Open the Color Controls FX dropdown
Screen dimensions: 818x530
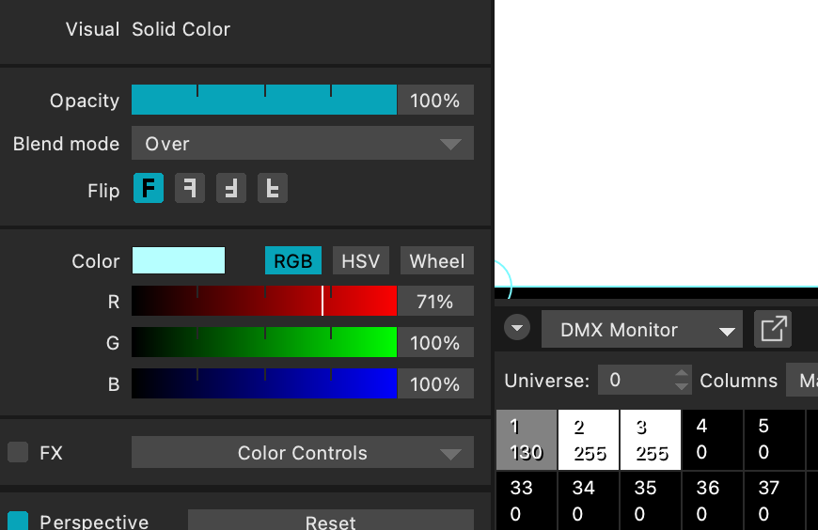(302, 452)
